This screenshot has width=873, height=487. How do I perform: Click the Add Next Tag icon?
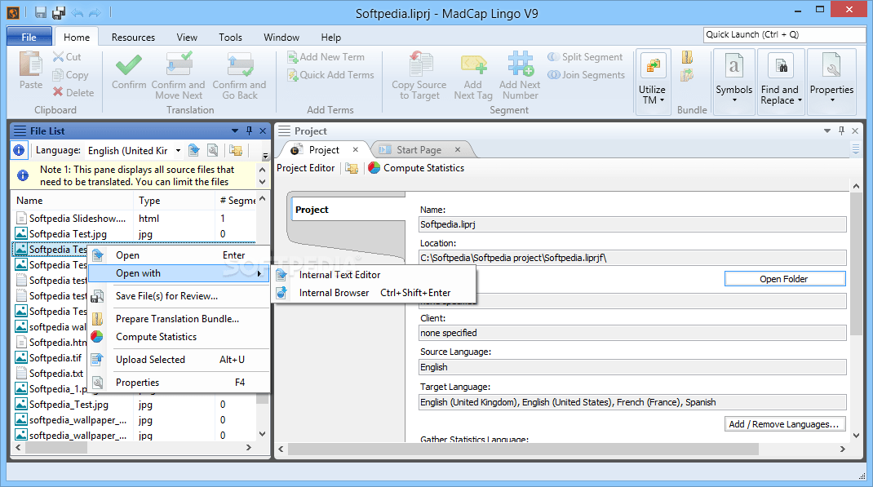tap(473, 64)
